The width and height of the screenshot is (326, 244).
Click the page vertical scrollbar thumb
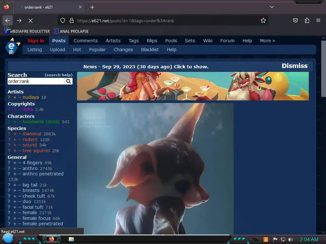pyautogui.click(x=323, y=69)
